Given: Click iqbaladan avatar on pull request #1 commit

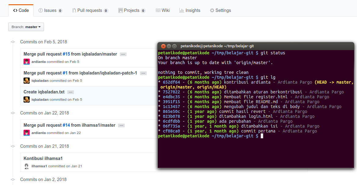Looking at the screenshot, I should 27,81.
